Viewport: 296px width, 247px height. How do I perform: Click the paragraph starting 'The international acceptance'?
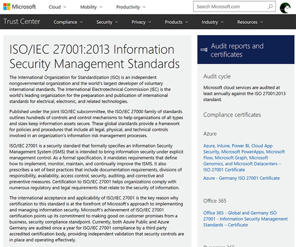point(97,219)
